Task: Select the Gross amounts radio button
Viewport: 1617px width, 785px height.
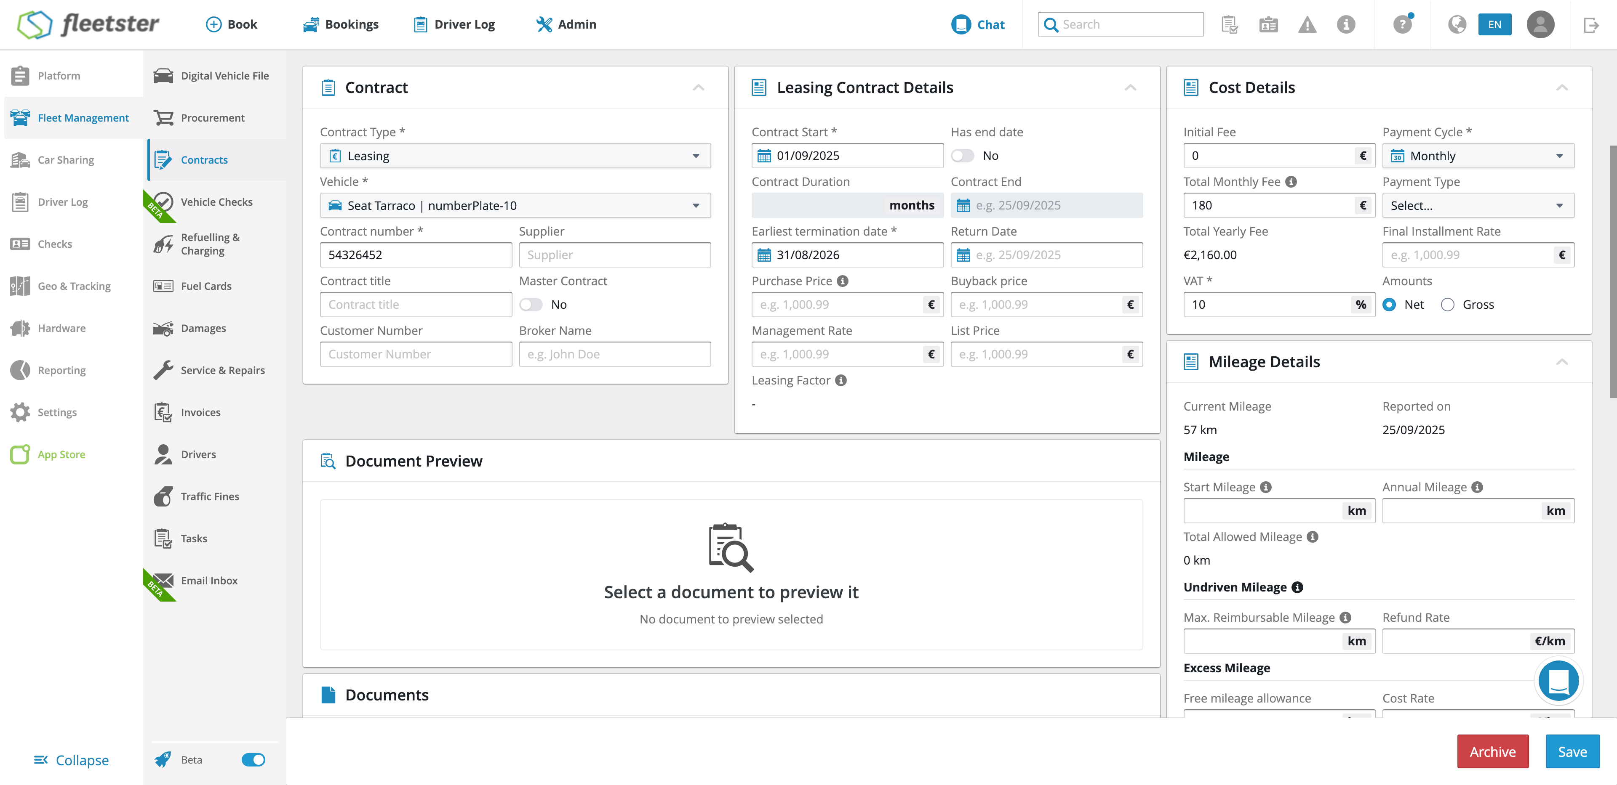Action: tap(1448, 305)
